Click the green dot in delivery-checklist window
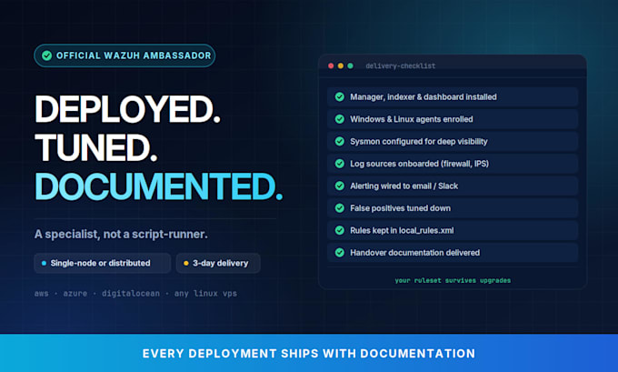This screenshot has height=372, width=618. (350, 65)
